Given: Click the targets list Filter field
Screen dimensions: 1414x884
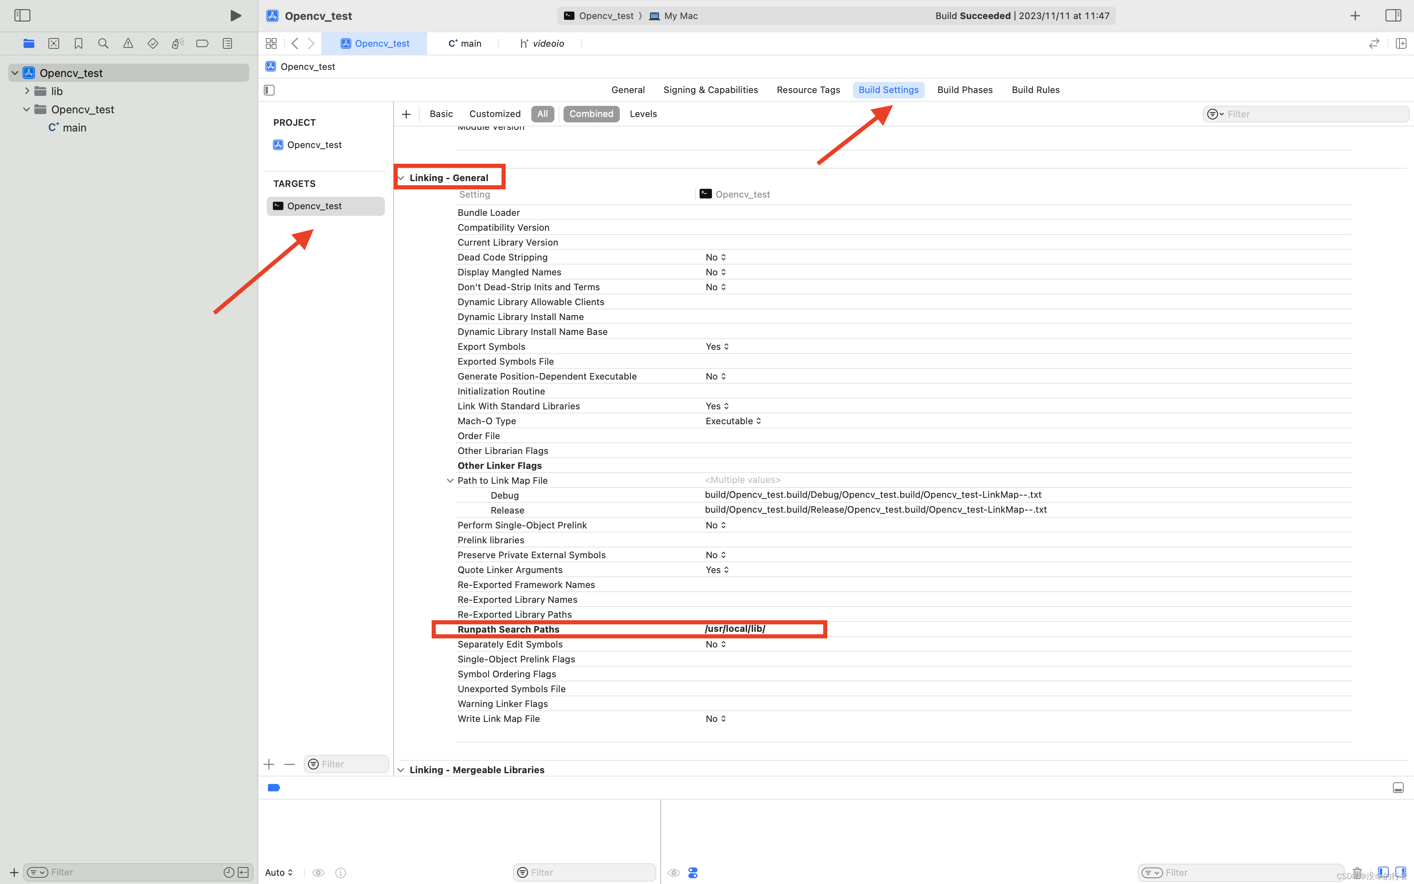Looking at the screenshot, I should click(346, 764).
